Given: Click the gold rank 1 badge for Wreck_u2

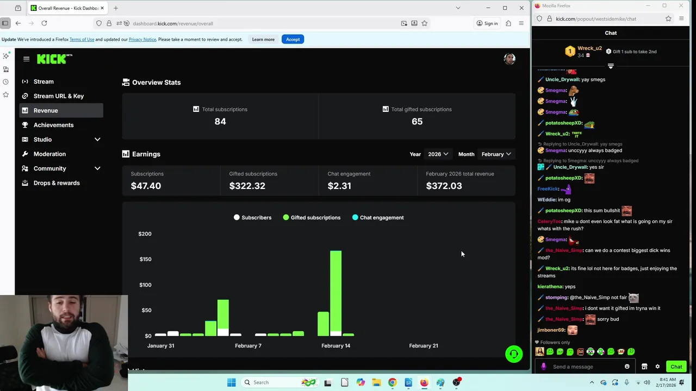Looking at the screenshot, I should tap(570, 52).
